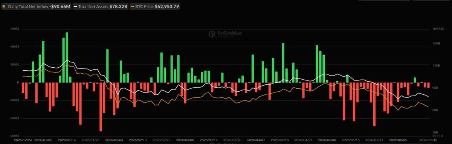
Task: Click the -600M label on left axis
Action: click(x=14, y=118)
